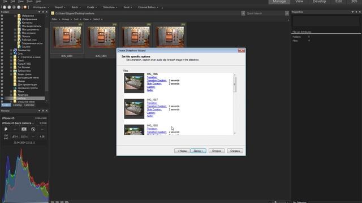Click the Домашняя группа homegroup icon

[x=15, y=88]
